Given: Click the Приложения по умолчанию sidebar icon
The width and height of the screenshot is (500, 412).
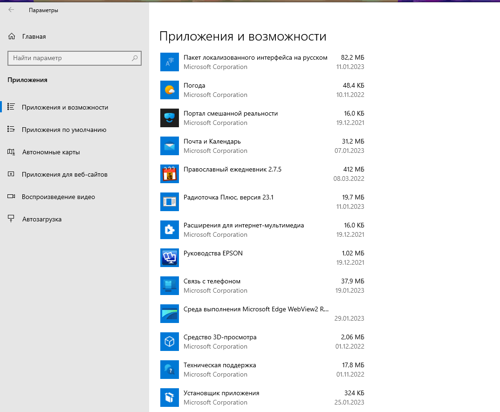Looking at the screenshot, I should point(11,129).
